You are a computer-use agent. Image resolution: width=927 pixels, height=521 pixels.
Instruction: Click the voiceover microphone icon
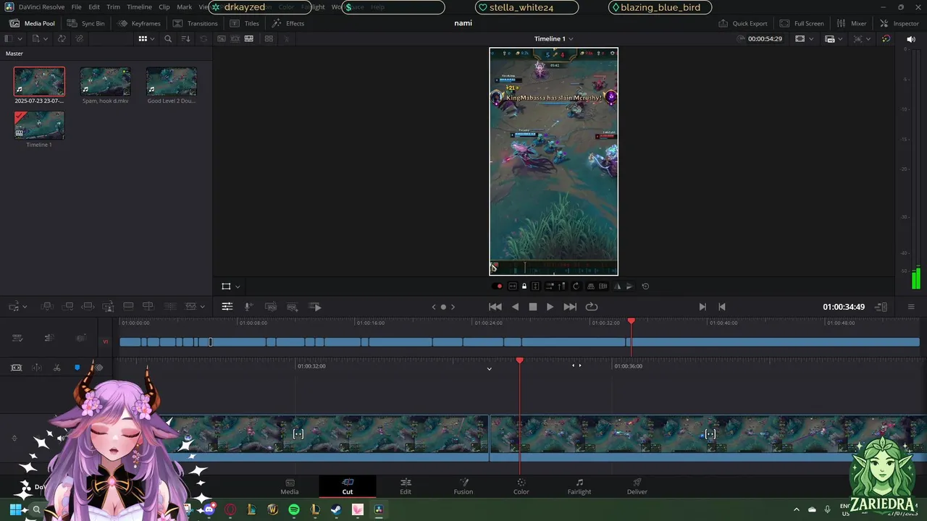248,307
